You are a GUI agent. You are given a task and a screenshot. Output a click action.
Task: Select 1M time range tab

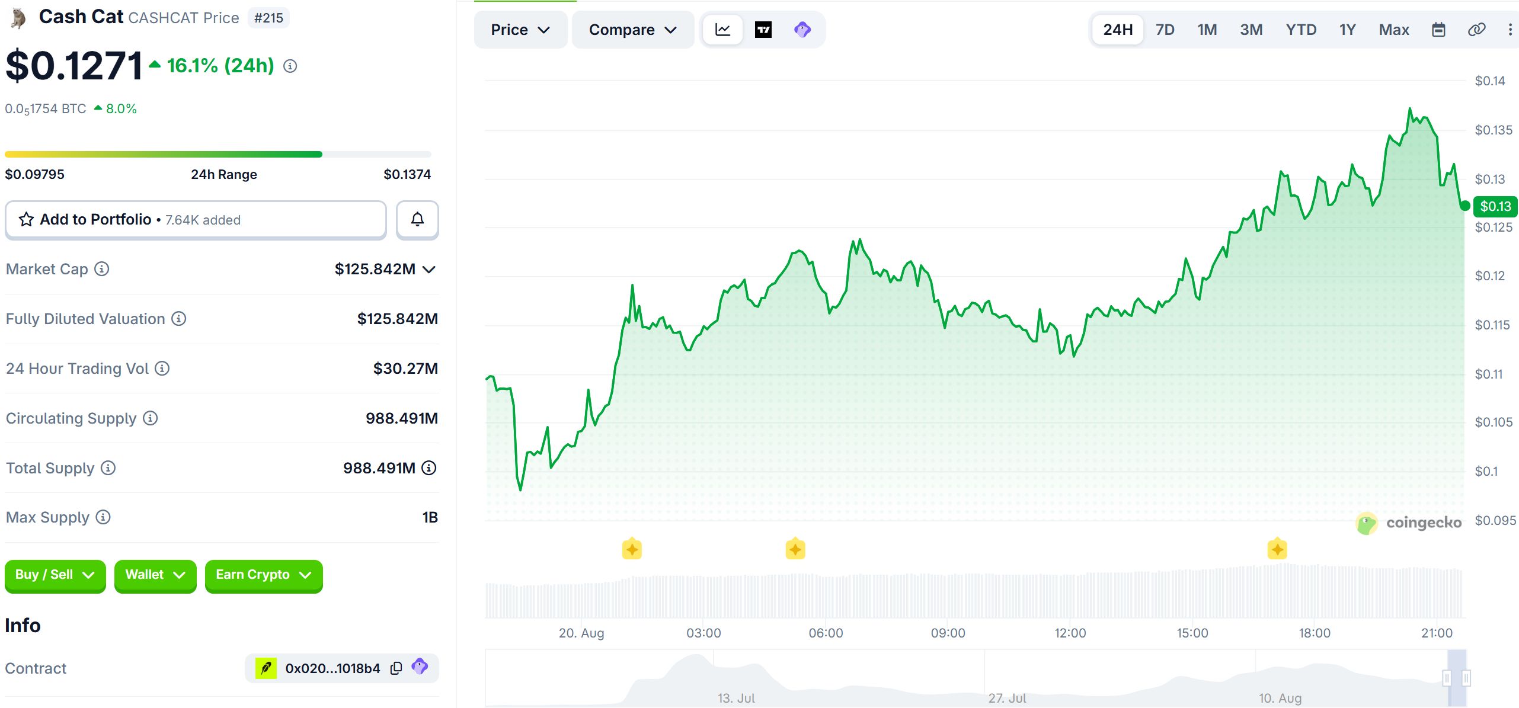pyautogui.click(x=1207, y=30)
